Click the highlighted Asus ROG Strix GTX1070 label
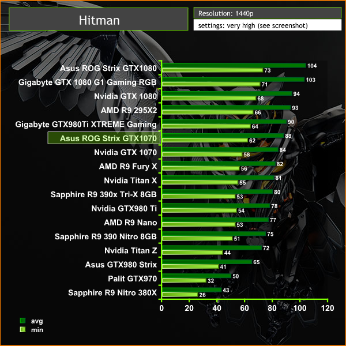Screen dimensions: 346x346 (104, 138)
